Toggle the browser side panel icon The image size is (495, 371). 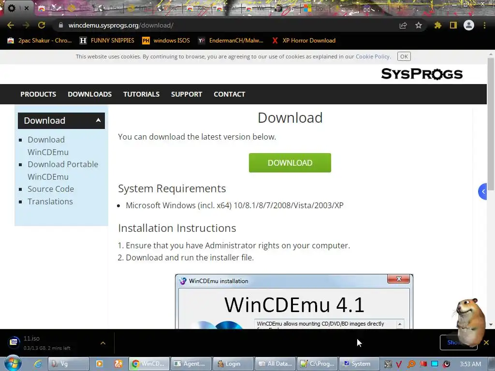(453, 25)
